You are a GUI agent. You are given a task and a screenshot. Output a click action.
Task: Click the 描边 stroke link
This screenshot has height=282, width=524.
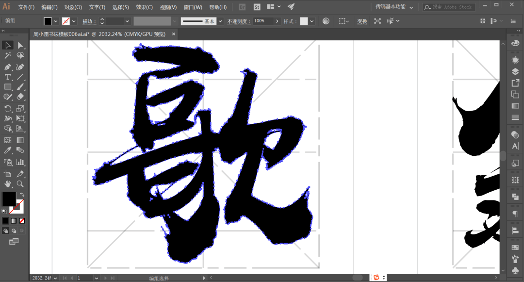pyautogui.click(x=88, y=21)
